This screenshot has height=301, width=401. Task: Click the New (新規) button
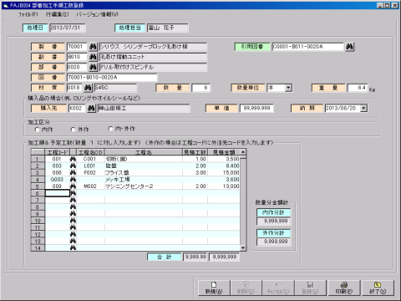point(214,288)
